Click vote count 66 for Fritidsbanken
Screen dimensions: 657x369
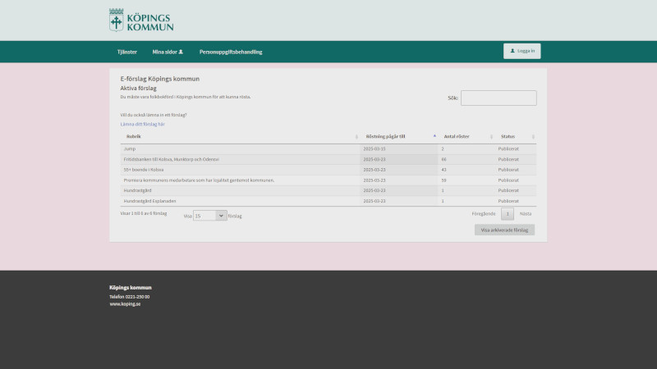click(443, 159)
